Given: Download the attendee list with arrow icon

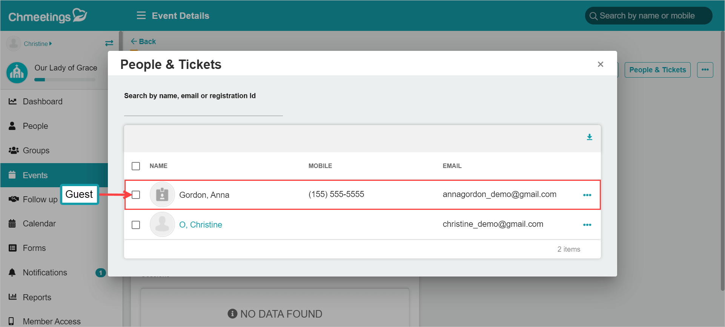Looking at the screenshot, I should point(590,137).
